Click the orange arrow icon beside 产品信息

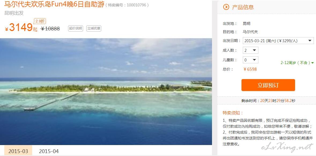click(x=226, y=7)
